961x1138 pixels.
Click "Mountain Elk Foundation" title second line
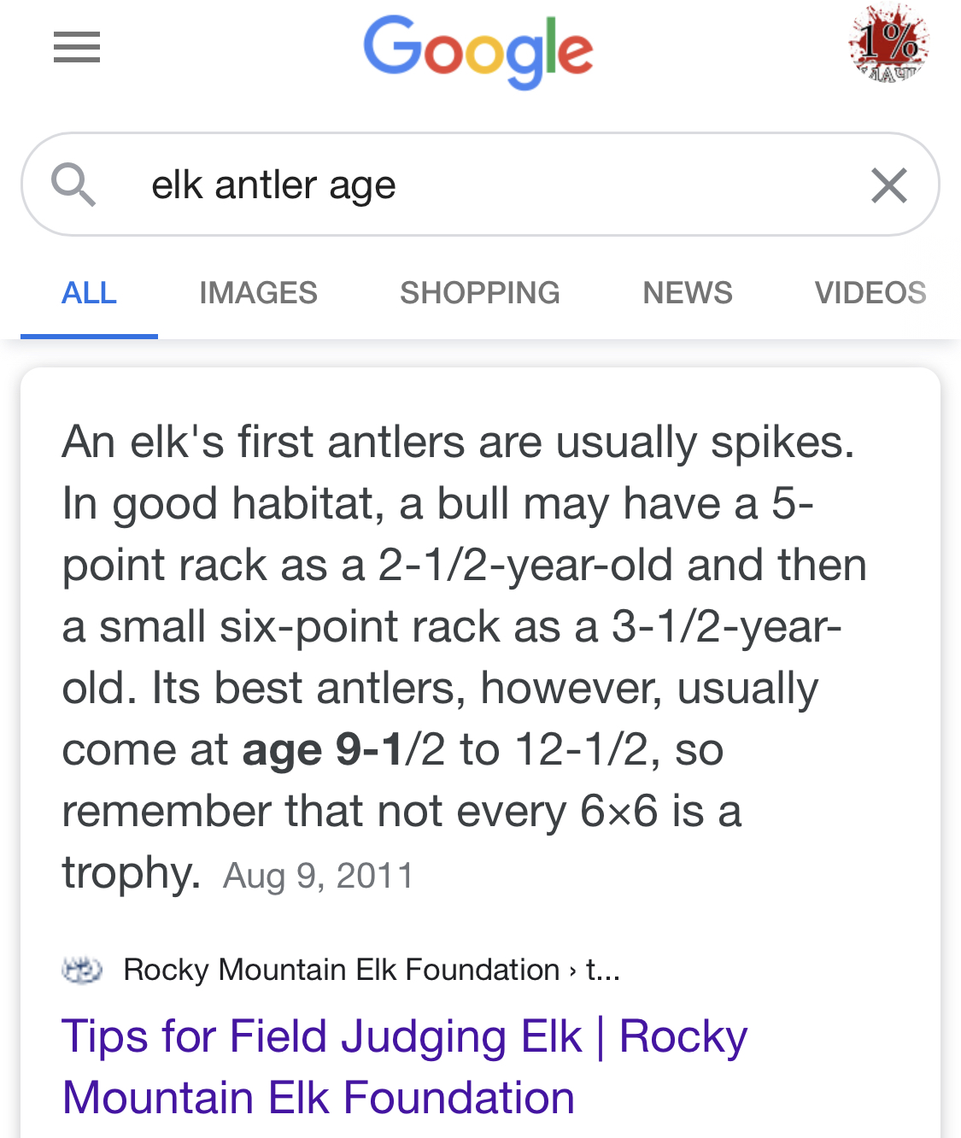pos(319,1098)
